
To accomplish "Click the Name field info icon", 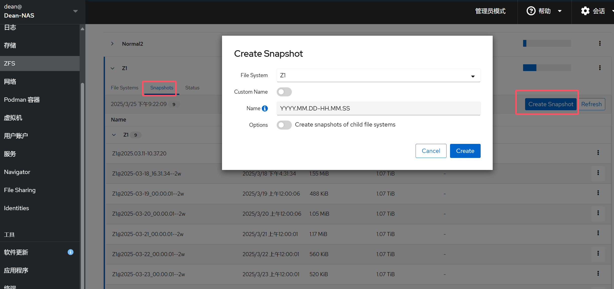I will pyautogui.click(x=265, y=108).
